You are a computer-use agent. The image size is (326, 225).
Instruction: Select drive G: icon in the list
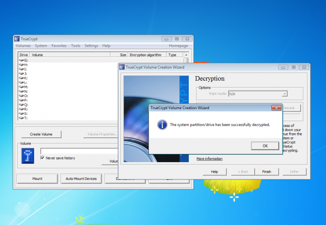(22, 60)
